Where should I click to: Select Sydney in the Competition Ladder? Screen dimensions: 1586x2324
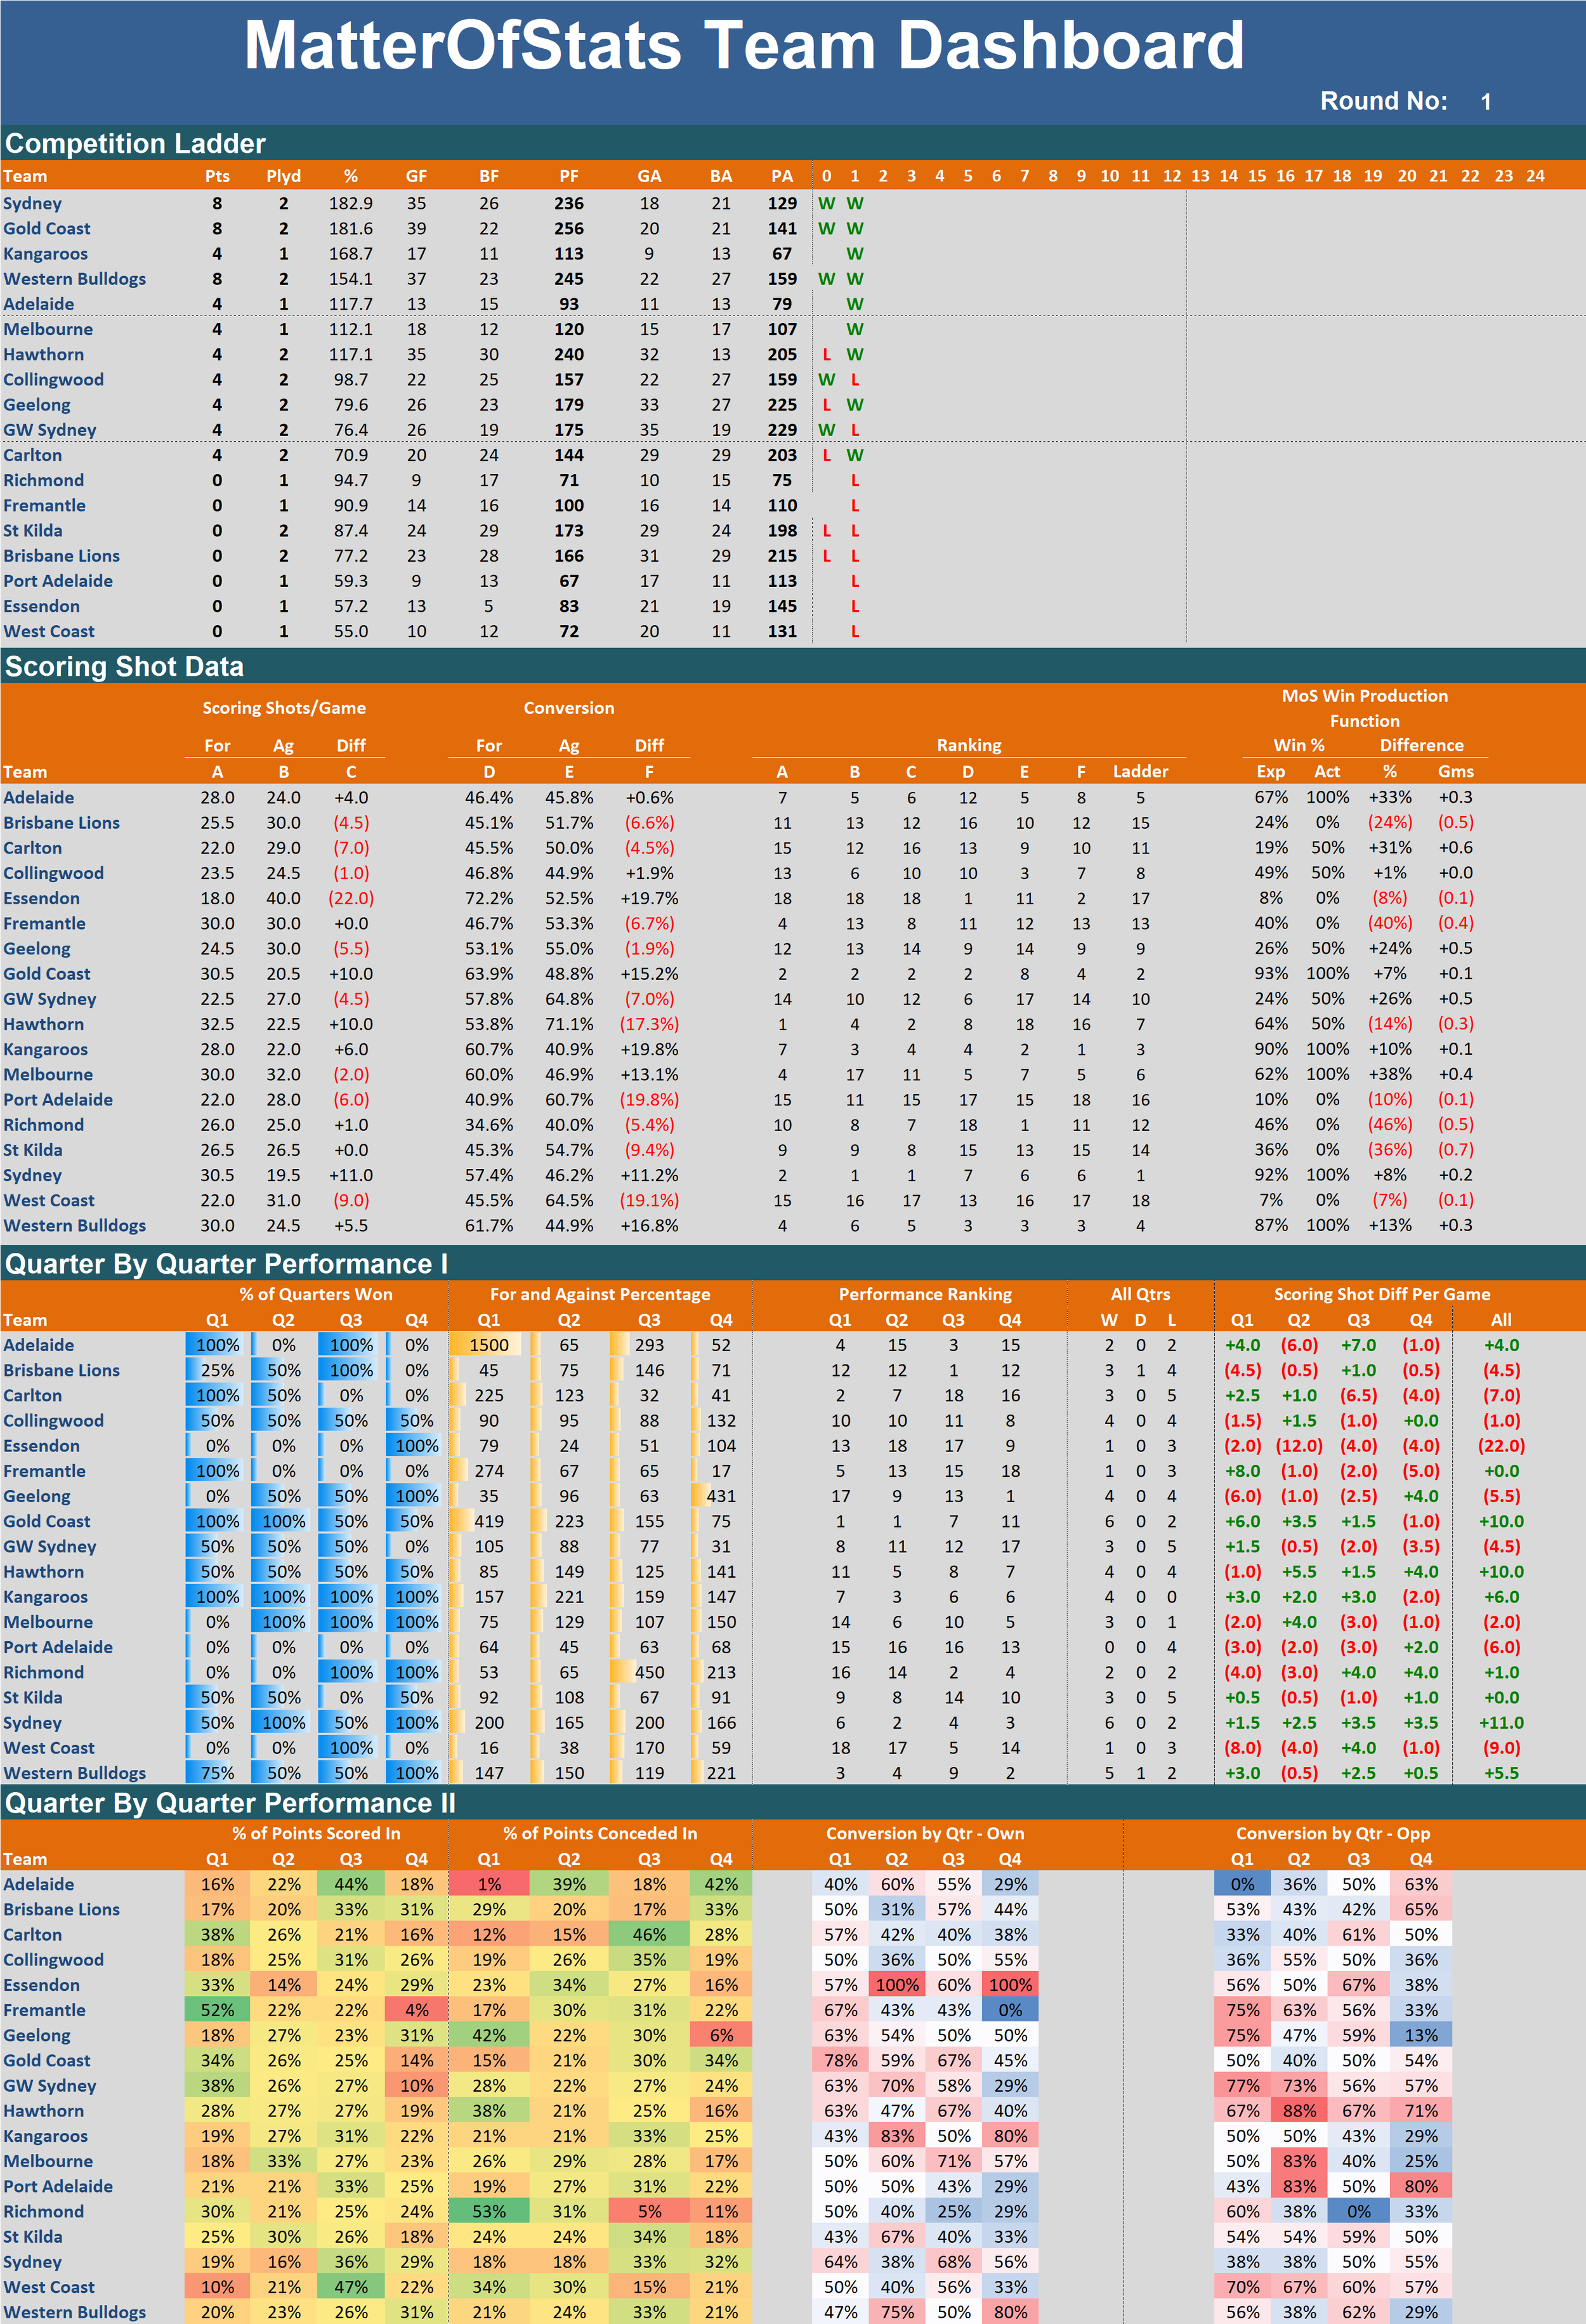click(32, 204)
